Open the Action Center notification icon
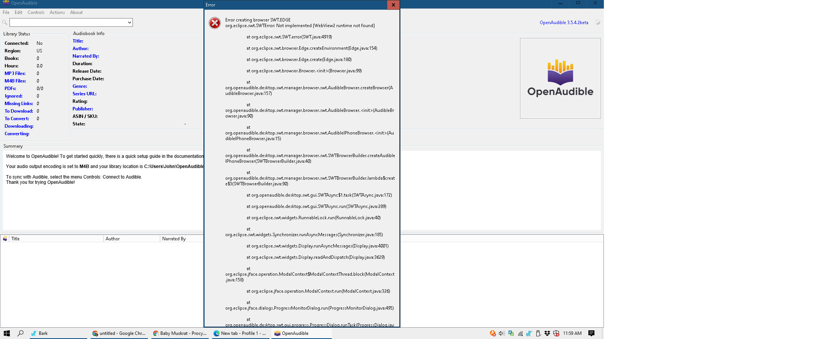Image resolution: width=819 pixels, height=339 pixels. (x=591, y=333)
